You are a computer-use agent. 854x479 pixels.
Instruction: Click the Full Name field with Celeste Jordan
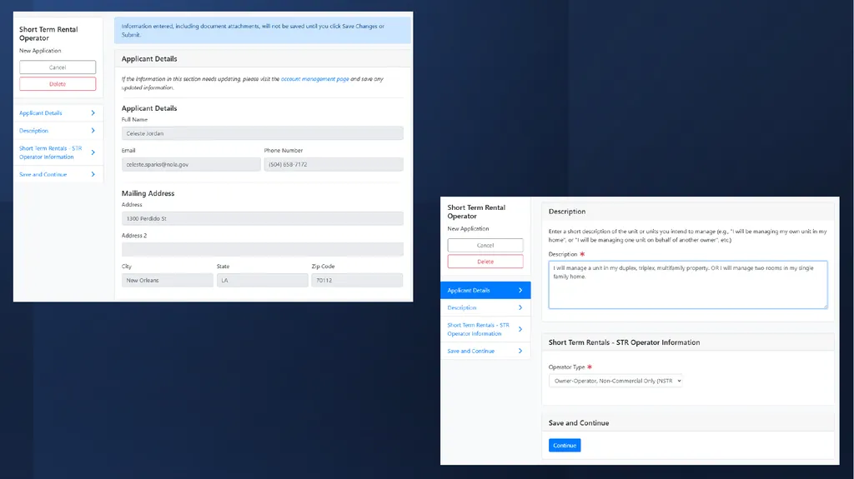[x=263, y=133]
